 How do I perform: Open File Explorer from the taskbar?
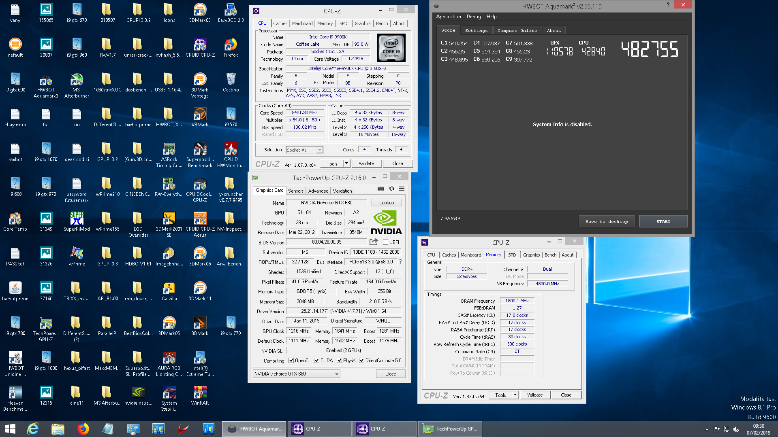pyautogui.click(x=58, y=429)
